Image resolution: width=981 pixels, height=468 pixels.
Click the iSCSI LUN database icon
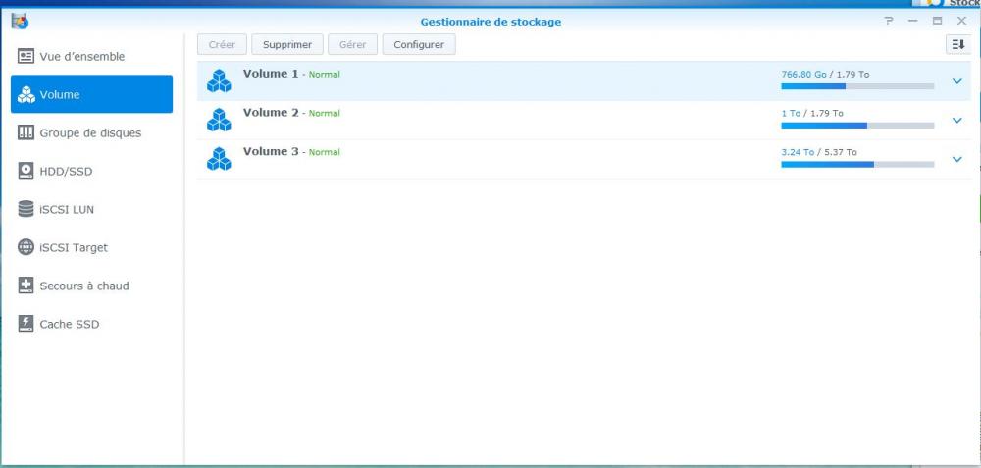click(26, 209)
